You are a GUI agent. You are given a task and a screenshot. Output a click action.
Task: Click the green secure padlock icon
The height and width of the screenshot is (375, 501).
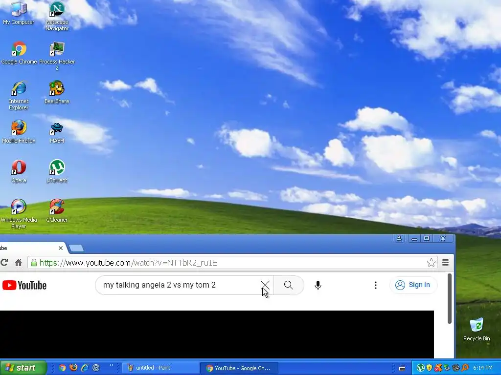34,262
